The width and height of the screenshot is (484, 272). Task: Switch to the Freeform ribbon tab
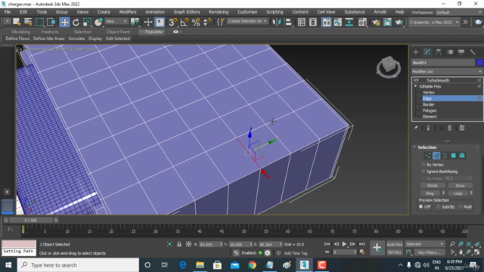point(50,32)
